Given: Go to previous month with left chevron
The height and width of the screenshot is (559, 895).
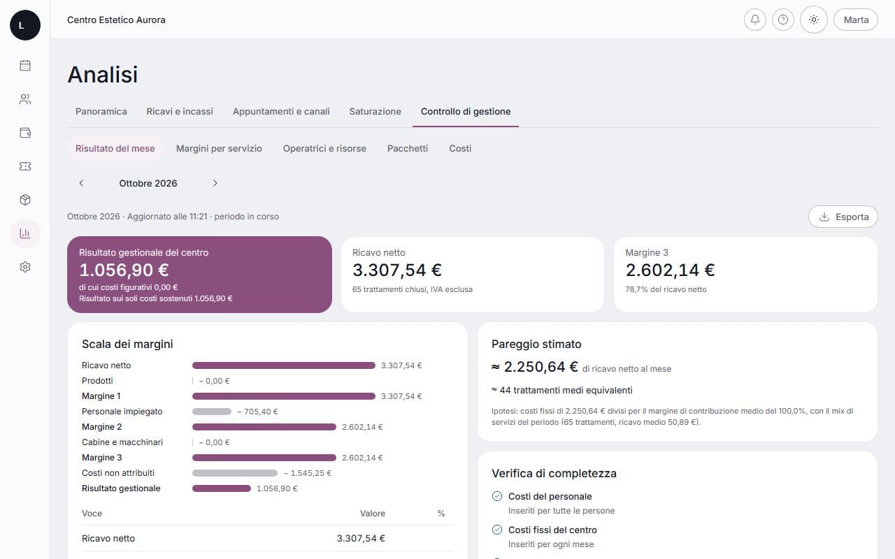Looking at the screenshot, I should click(81, 183).
